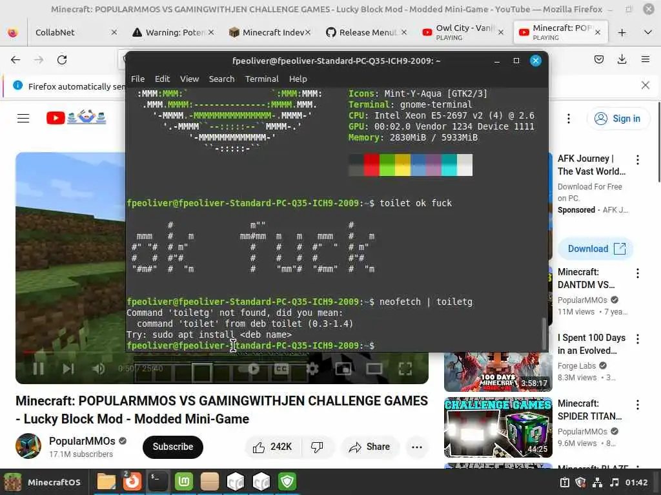Viewport: 661px width, 495px height.
Task: Open the Terminal menu in the Terminal menubar
Action: (262, 79)
